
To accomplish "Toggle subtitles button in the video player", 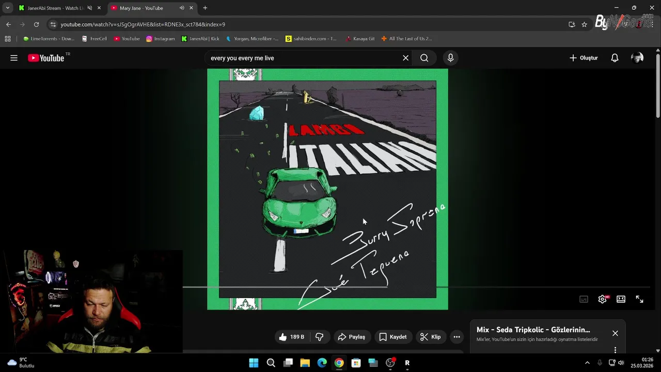I will [x=584, y=299].
